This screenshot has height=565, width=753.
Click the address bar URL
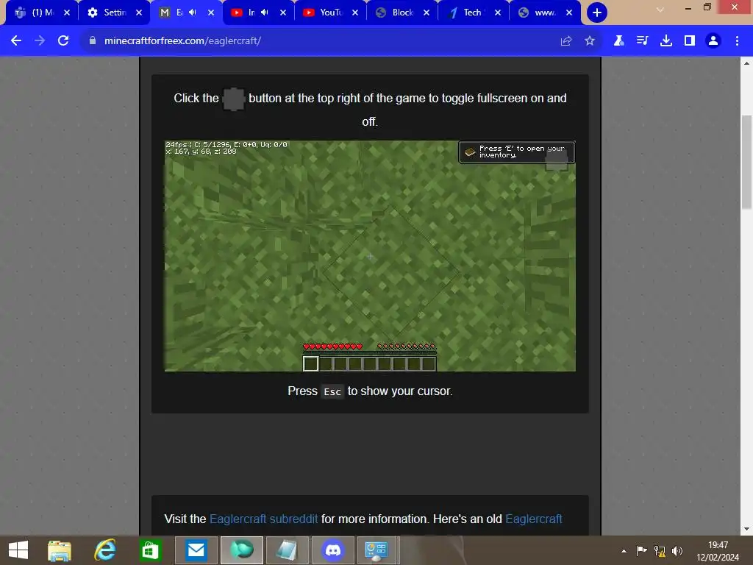[182, 41]
